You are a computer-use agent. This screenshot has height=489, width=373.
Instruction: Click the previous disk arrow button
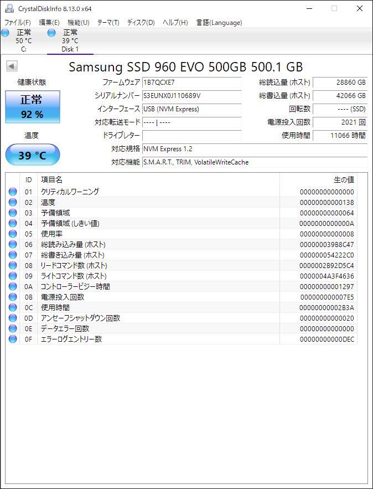tap(12, 66)
